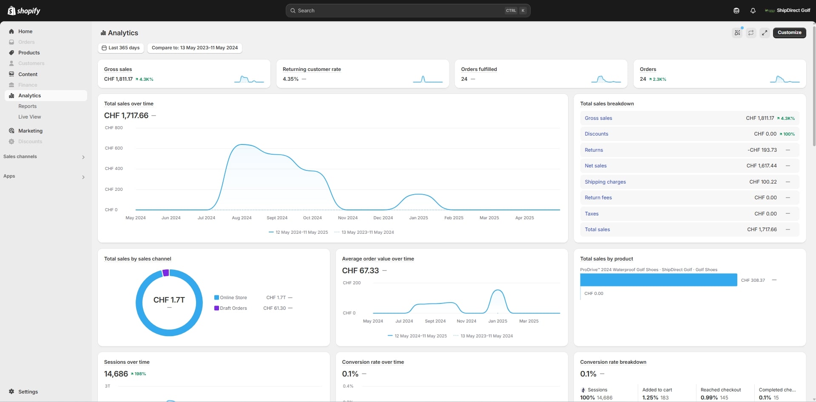Click the Settings gear icon

point(11,391)
